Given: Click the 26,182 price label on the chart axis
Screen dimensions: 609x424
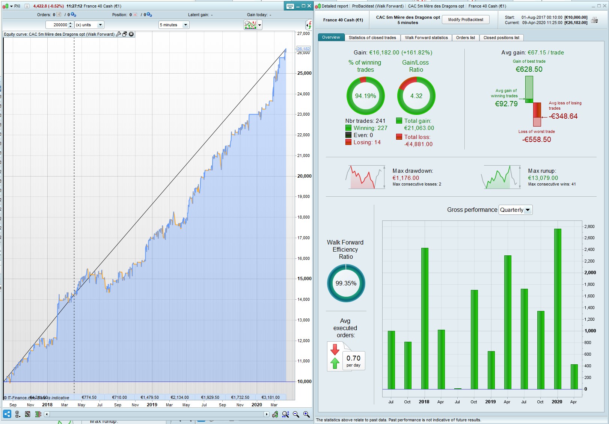Looking at the screenshot, I should tap(303, 49).
